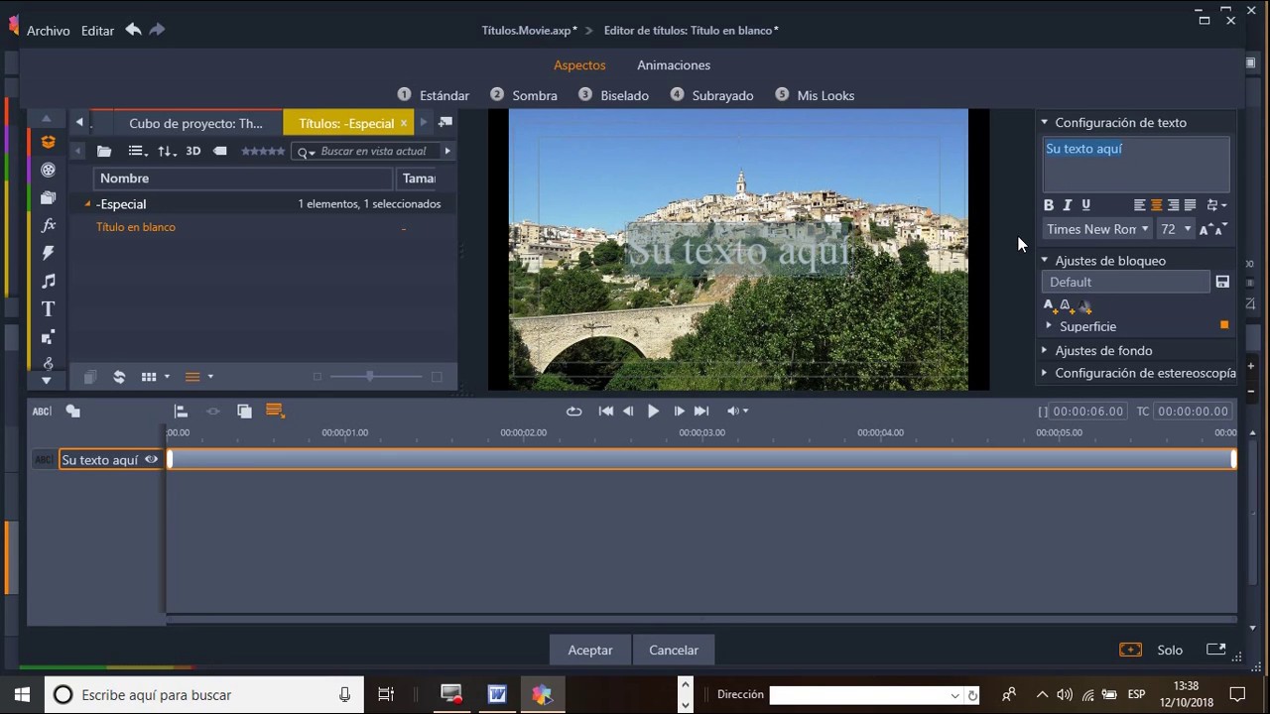Open the Editar menu
The image size is (1270, 714).
tap(97, 31)
